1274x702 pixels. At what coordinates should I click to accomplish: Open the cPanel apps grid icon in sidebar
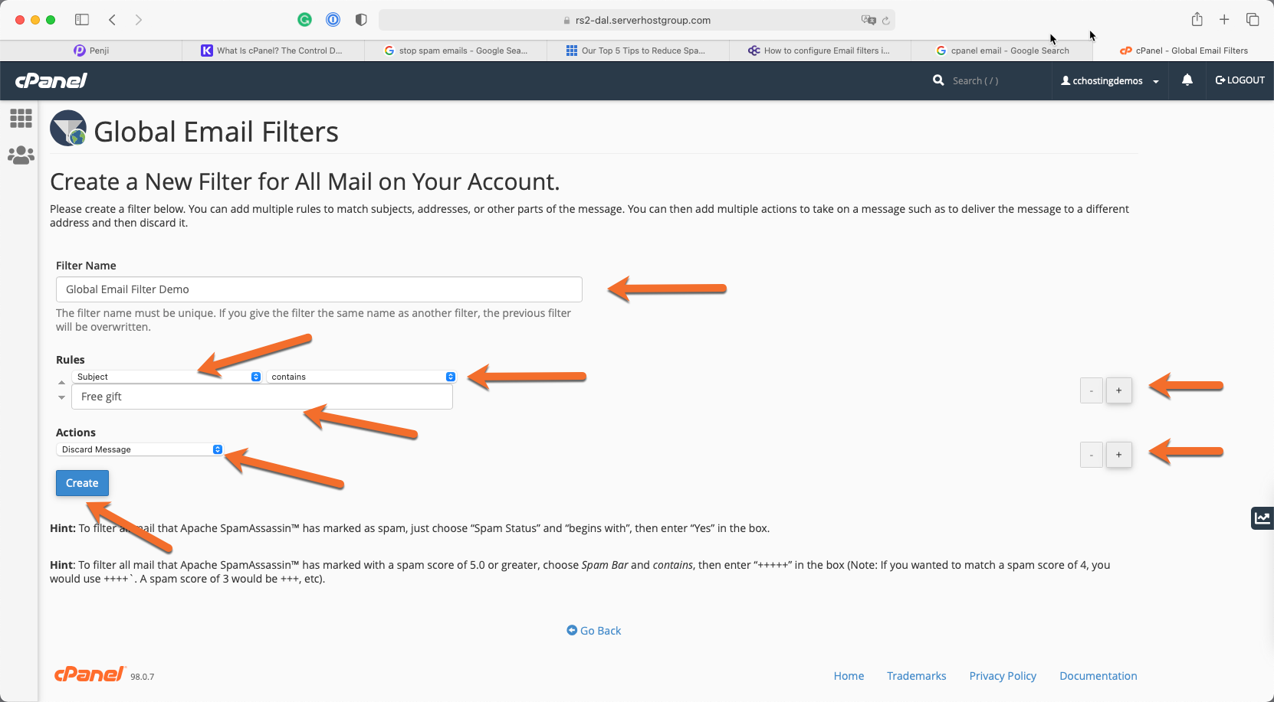pyautogui.click(x=21, y=118)
